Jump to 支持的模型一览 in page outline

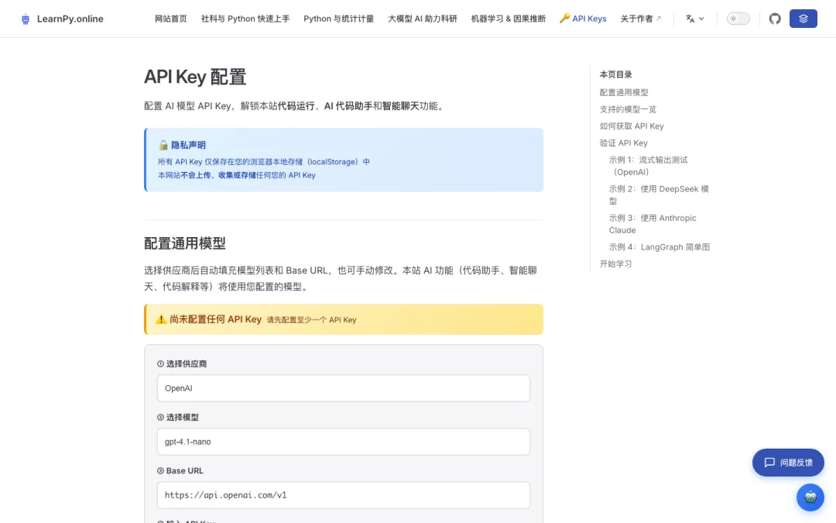628,109
